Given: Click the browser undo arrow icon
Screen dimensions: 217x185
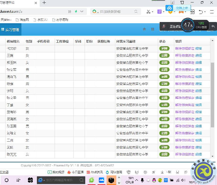Looking at the screenshot, I should point(201,12).
